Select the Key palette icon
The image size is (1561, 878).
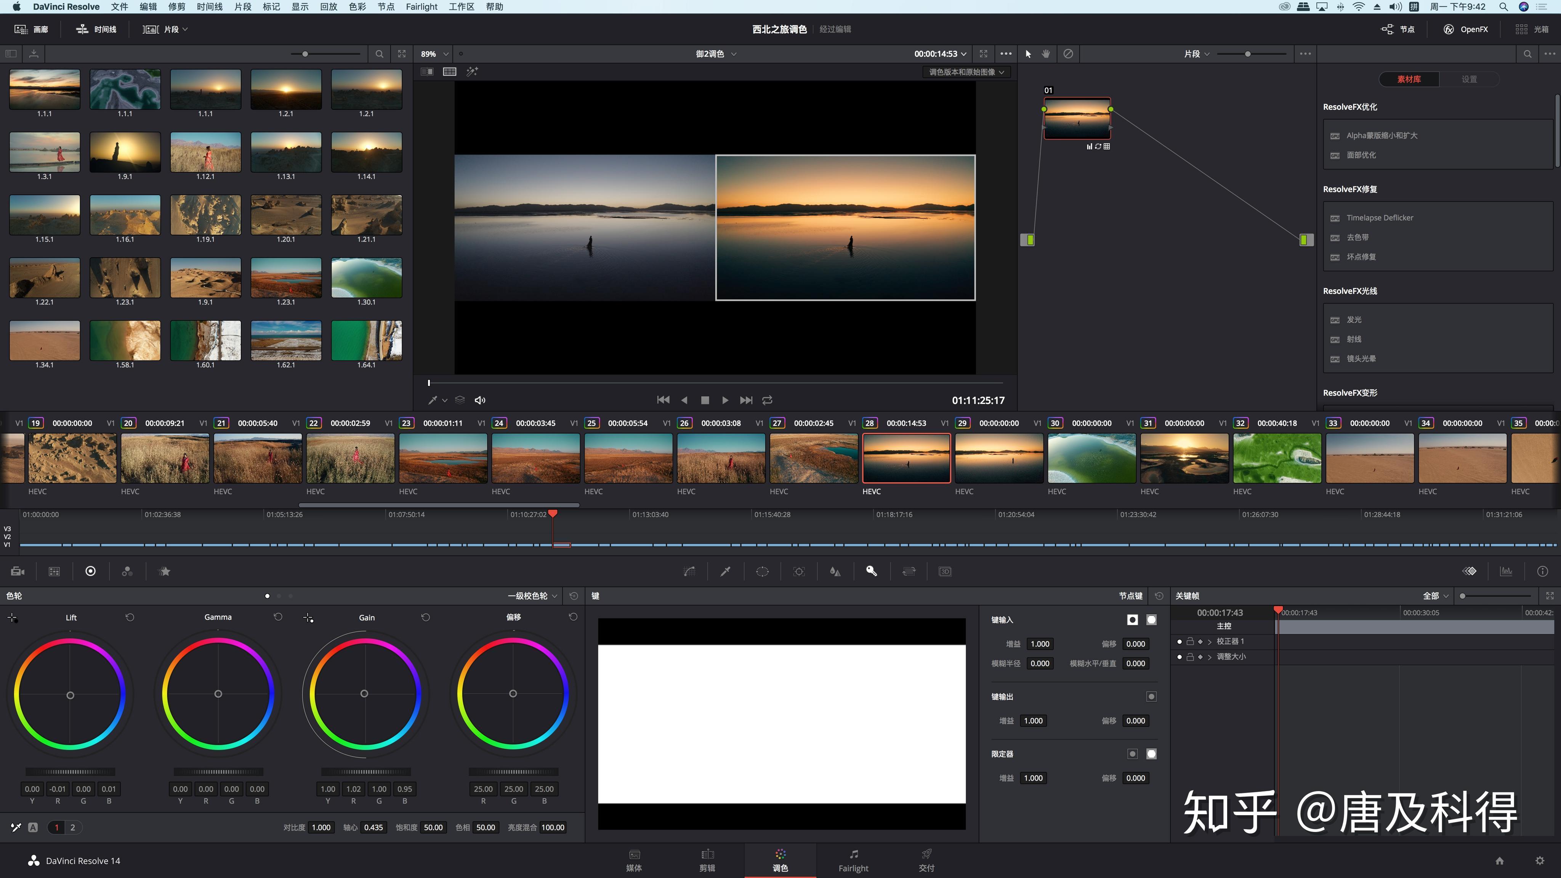[872, 571]
